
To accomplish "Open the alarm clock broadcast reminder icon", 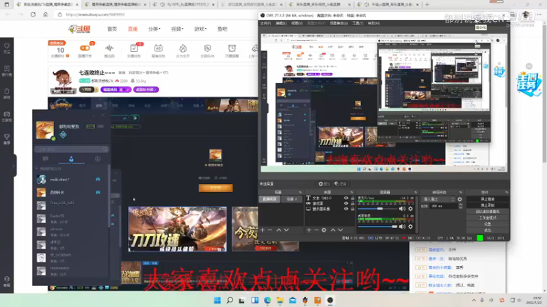I will [232, 50].
